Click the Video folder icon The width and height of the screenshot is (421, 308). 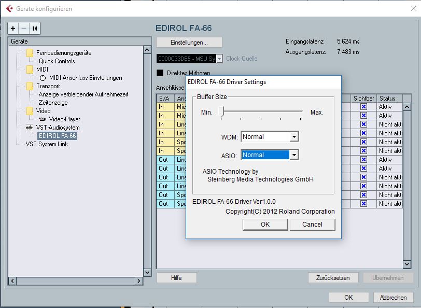click(30, 111)
